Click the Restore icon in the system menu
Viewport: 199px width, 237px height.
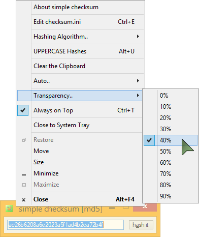(24, 140)
